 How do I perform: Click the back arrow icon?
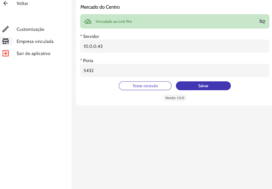[x=6, y=3]
